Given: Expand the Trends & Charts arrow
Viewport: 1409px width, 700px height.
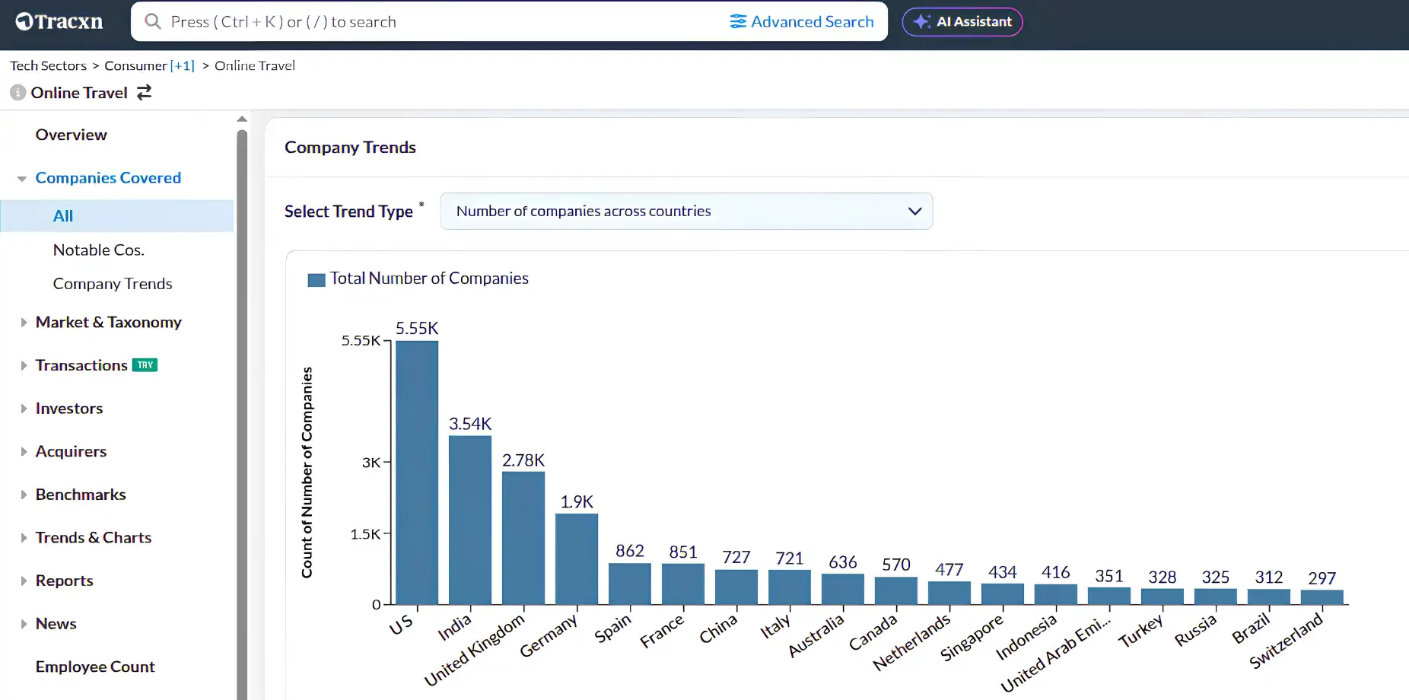Looking at the screenshot, I should 24,538.
